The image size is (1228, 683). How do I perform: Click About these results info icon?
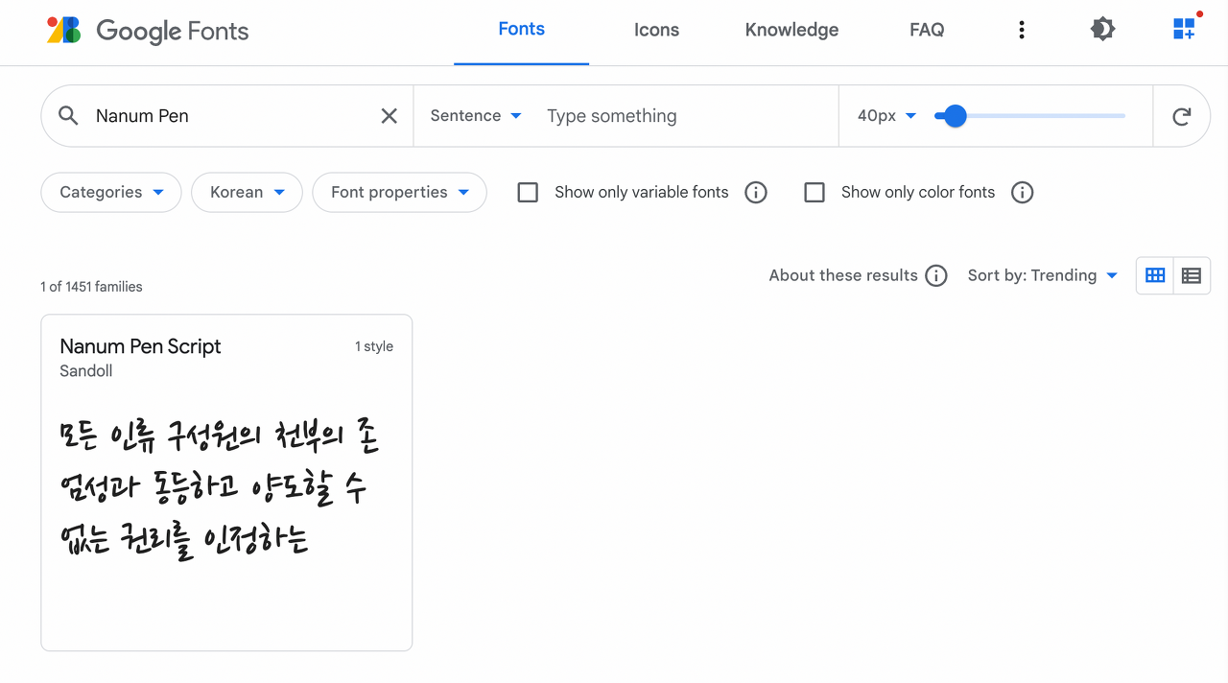pos(936,276)
